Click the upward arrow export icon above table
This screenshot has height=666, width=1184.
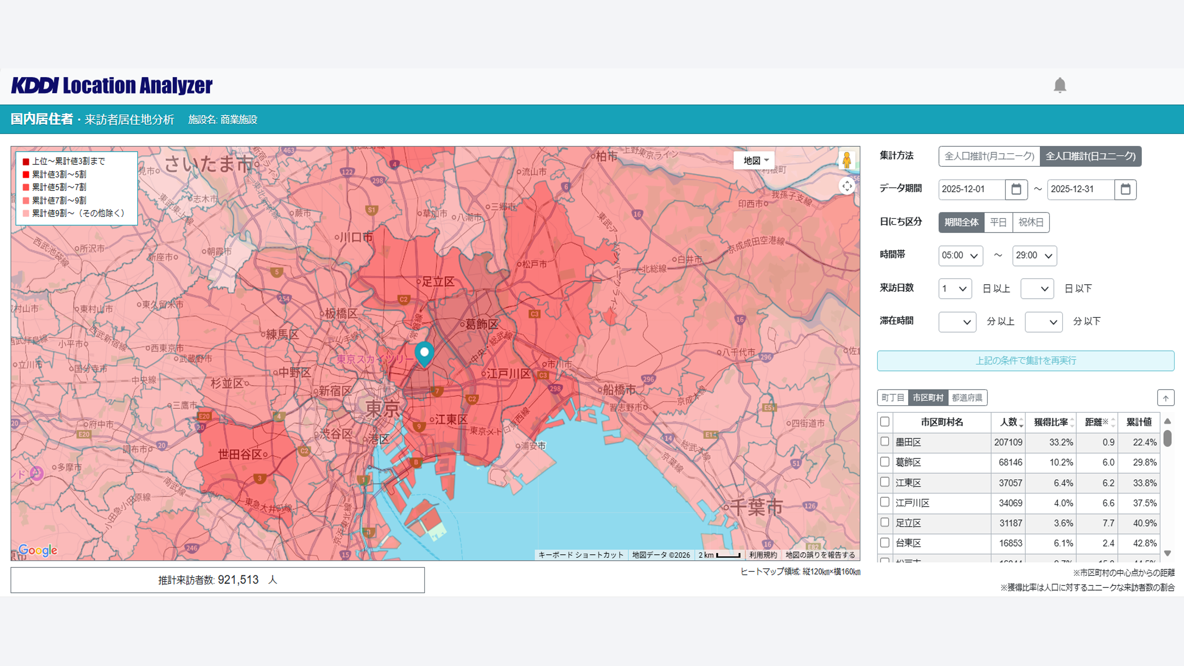point(1165,398)
